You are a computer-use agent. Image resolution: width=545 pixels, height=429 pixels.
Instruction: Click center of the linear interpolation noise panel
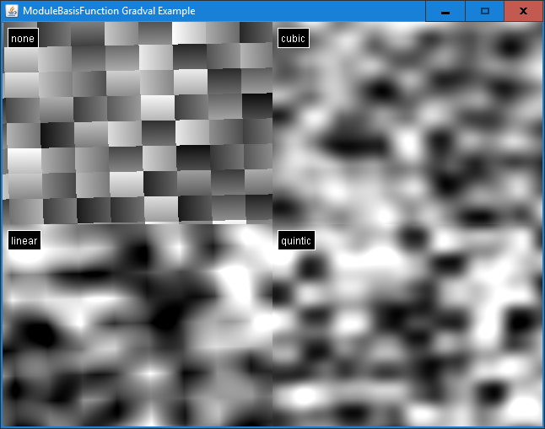(x=138, y=324)
